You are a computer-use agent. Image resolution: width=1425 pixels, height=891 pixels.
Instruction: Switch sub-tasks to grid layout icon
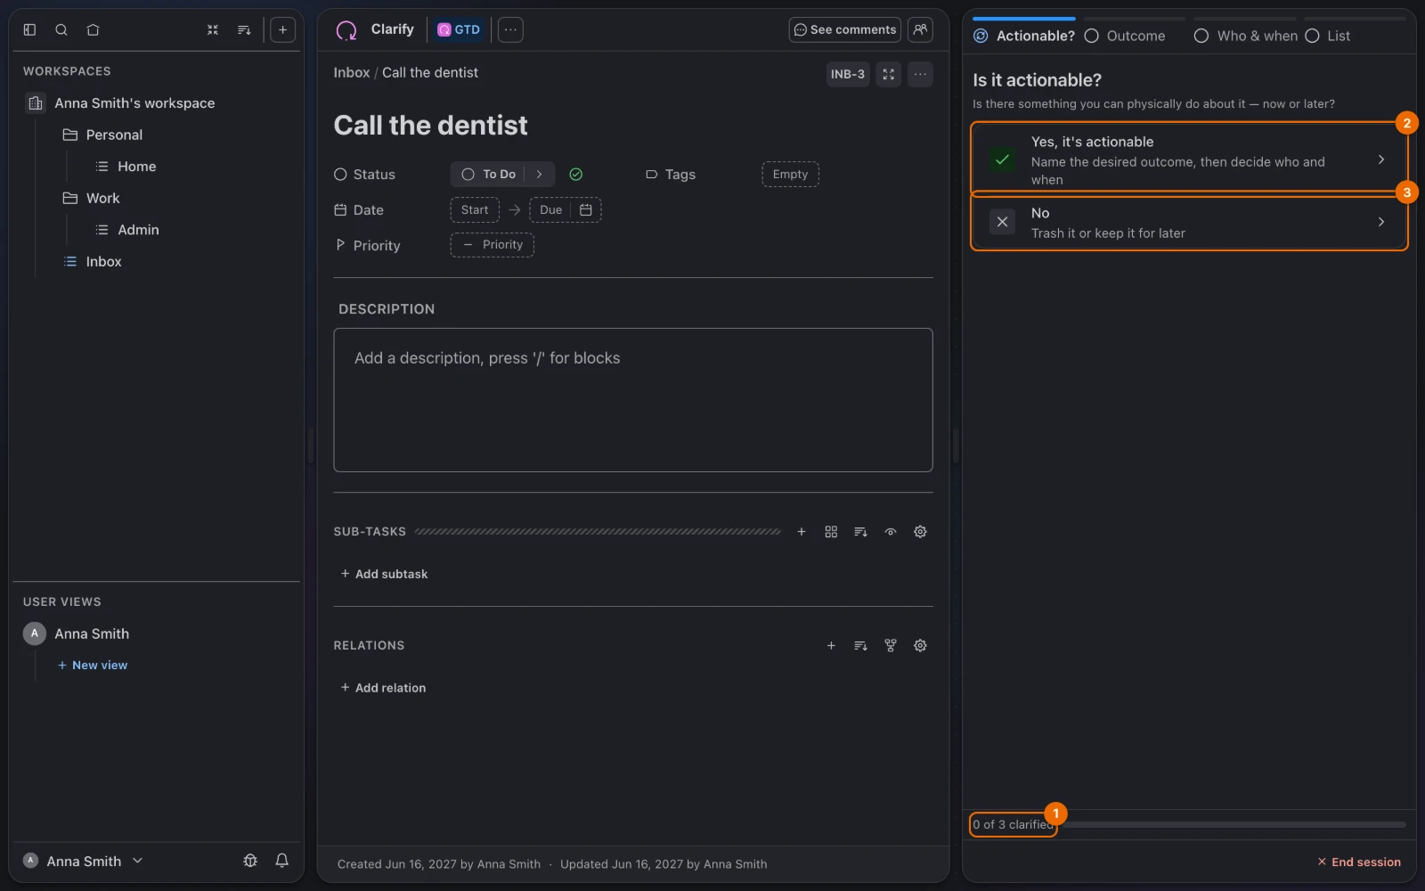pos(831,532)
